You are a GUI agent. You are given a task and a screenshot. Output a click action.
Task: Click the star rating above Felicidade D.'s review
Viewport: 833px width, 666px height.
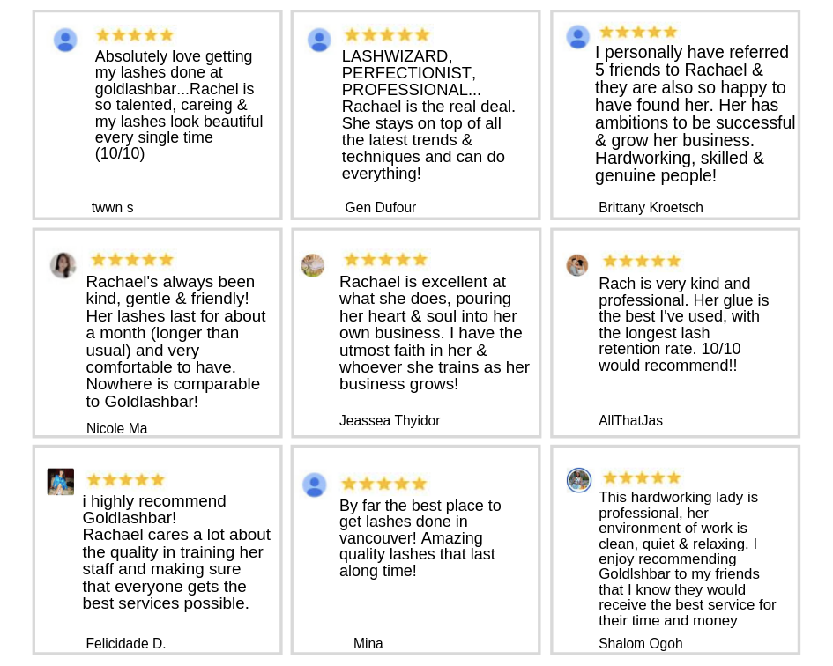coord(125,480)
